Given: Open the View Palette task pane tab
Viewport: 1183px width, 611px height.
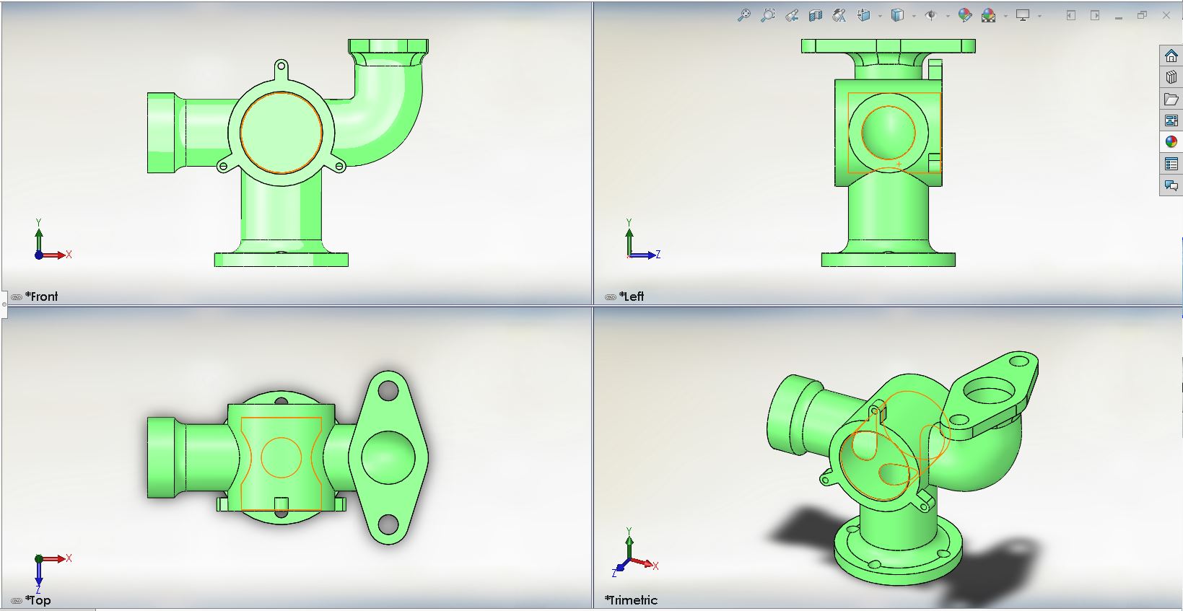Looking at the screenshot, I should point(1171,120).
